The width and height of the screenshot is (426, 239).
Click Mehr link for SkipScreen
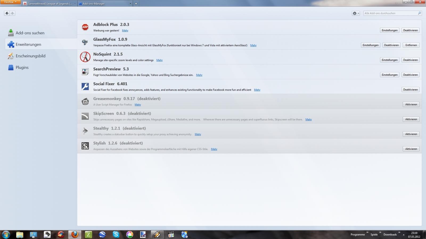[x=309, y=119]
